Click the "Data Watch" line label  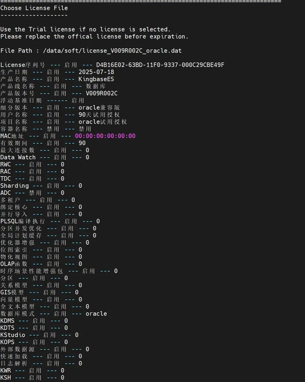18,157
